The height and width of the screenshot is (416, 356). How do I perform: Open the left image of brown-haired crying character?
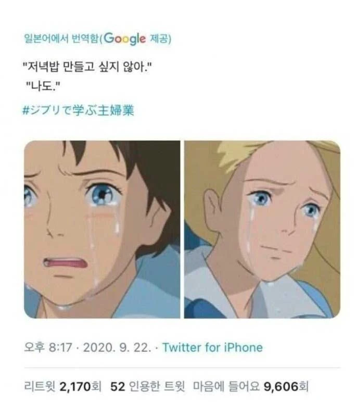tap(102, 229)
